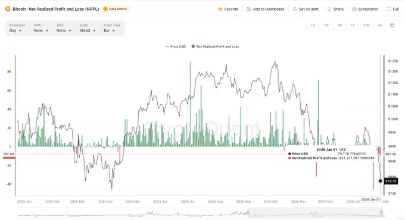The image size is (405, 220).
Task: Click the left handle of range navigator
Action: click(x=247, y=213)
